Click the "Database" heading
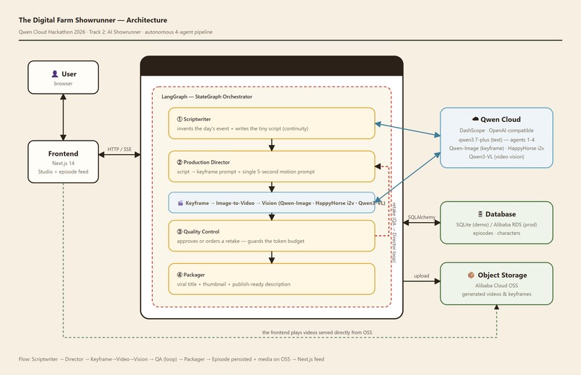The image size is (581, 375). pos(500,214)
